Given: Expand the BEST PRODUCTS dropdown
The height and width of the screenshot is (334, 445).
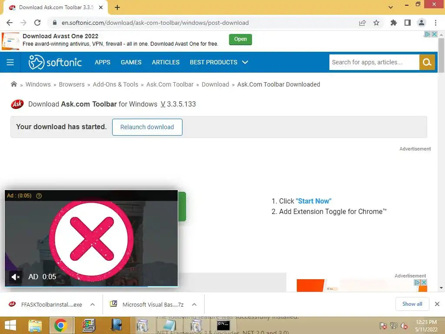Looking at the screenshot, I should [x=219, y=62].
